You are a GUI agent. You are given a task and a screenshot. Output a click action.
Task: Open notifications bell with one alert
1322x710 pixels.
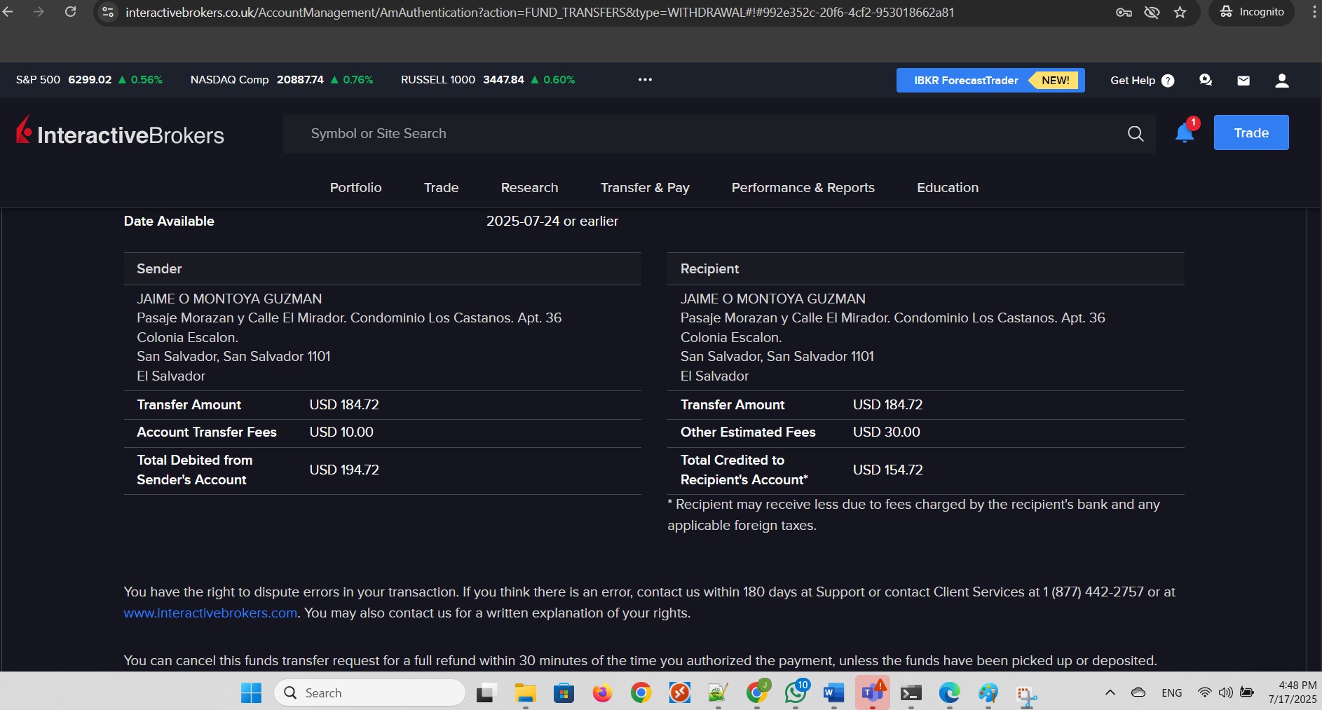point(1185,132)
